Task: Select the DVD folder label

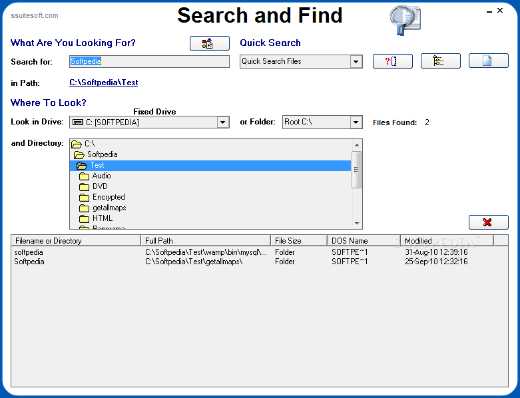Action: click(x=100, y=186)
